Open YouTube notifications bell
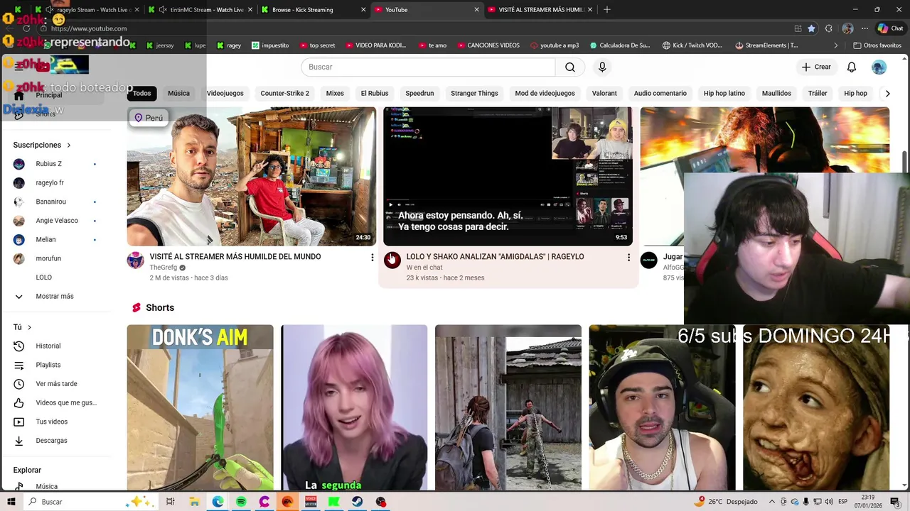Screen dimensions: 910x511 pyautogui.click(x=852, y=67)
